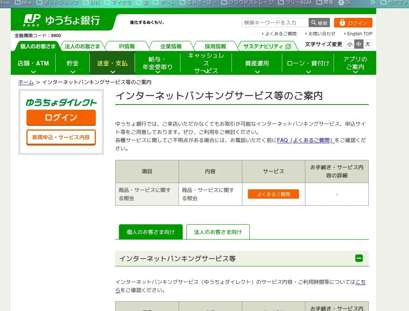Click 新規申込・サービス内容 button
Viewport: 409px width, 311px height.
[61, 137]
